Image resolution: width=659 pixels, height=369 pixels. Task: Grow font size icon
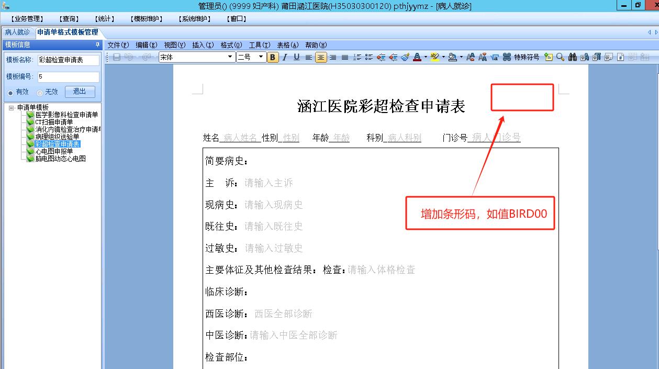click(x=471, y=57)
